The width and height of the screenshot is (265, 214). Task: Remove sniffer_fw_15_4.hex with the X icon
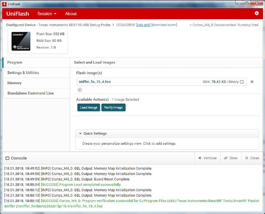pyautogui.click(x=252, y=82)
